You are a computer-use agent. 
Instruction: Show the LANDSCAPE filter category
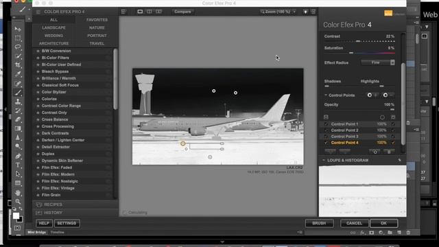click(x=54, y=27)
